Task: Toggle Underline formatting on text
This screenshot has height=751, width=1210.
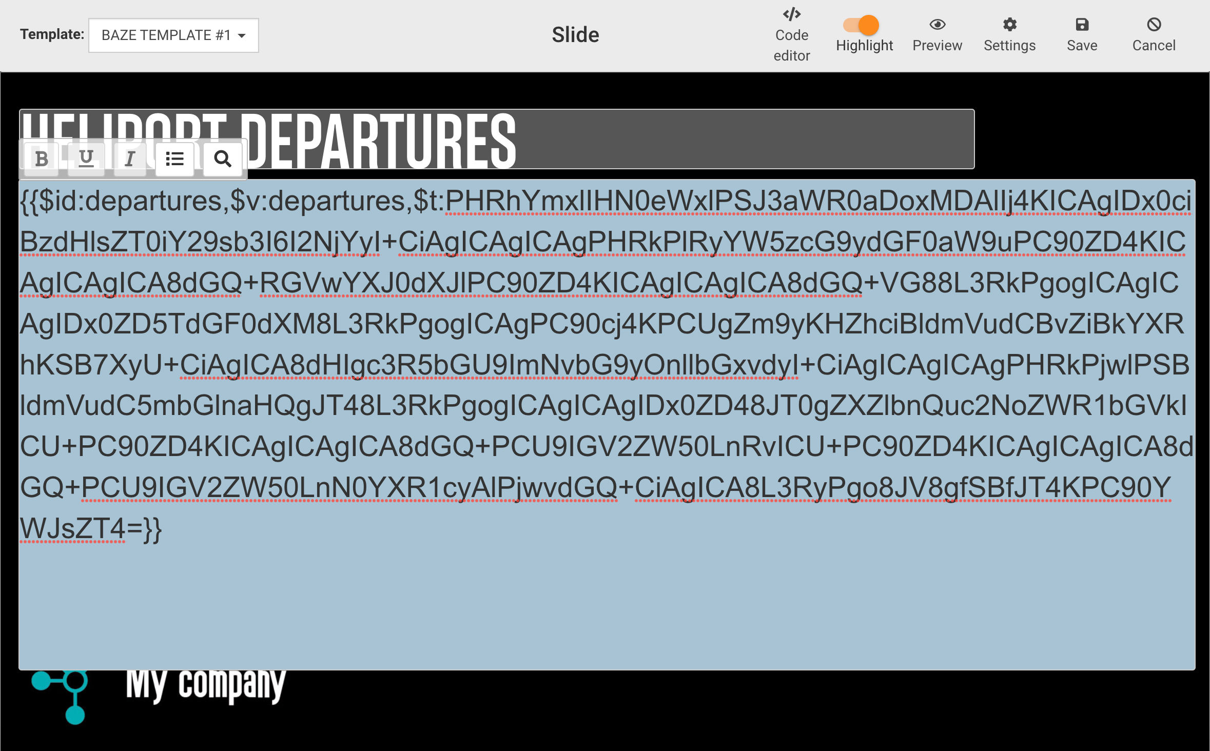Action: [x=86, y=159]
